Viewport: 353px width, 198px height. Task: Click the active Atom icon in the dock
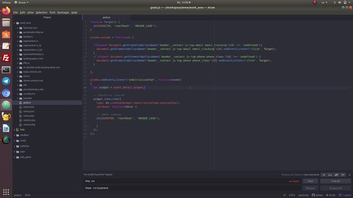pyautogui.click(x=6, y=105)
